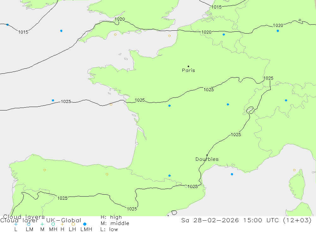Click the orange open-circle LH legend icon

73,224
